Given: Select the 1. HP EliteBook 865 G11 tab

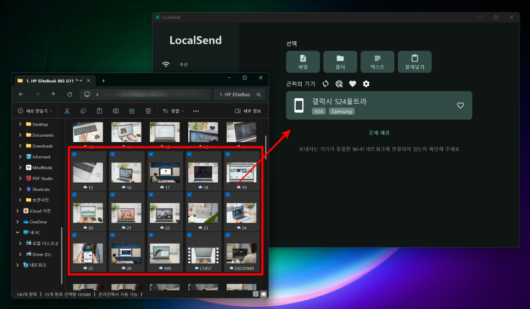Looking at the screenshot, I should click(x=54, y=81).
